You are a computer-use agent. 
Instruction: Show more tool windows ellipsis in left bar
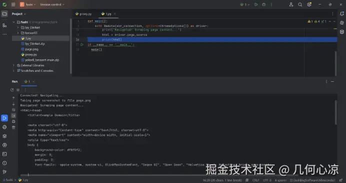pos(4,34)
